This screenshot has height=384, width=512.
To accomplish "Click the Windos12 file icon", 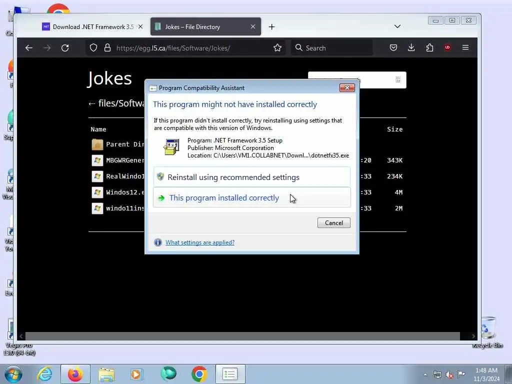I will click(97, 192).
